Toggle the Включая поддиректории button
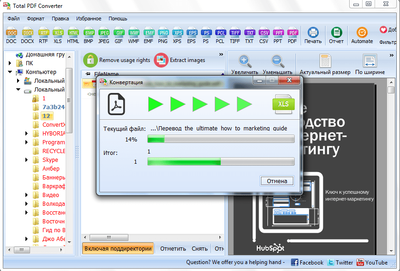Screen dimensions: 400x271 [118, 248]
